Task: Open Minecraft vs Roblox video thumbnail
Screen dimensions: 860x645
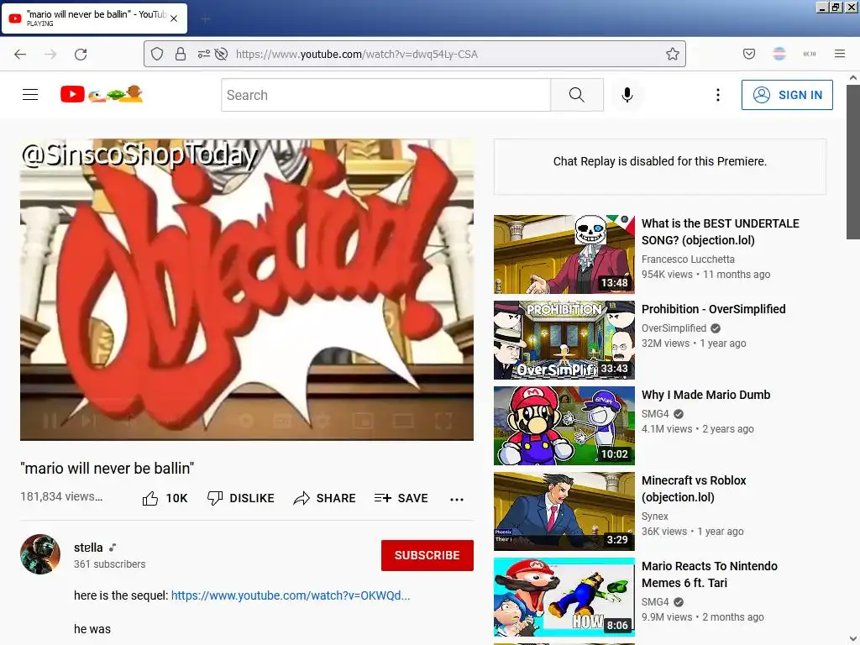Action: [564, 511]
